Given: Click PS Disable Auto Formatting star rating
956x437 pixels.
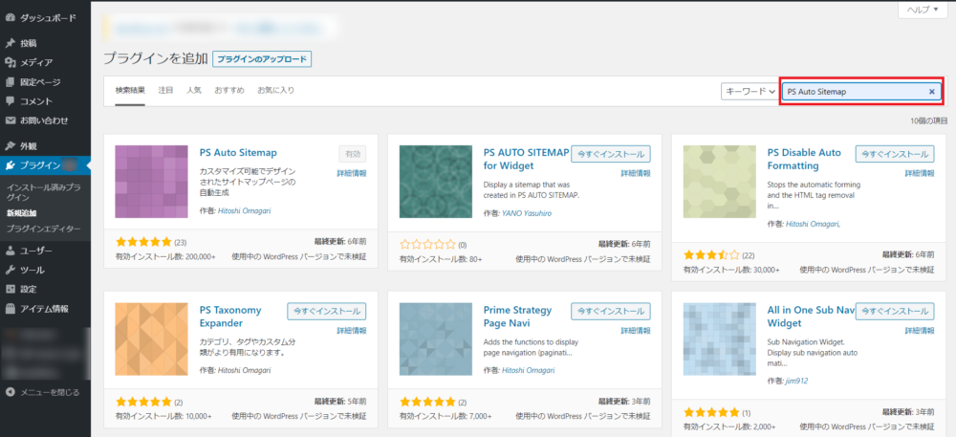Looking at the screenshot, I should [x=711, y=254].
